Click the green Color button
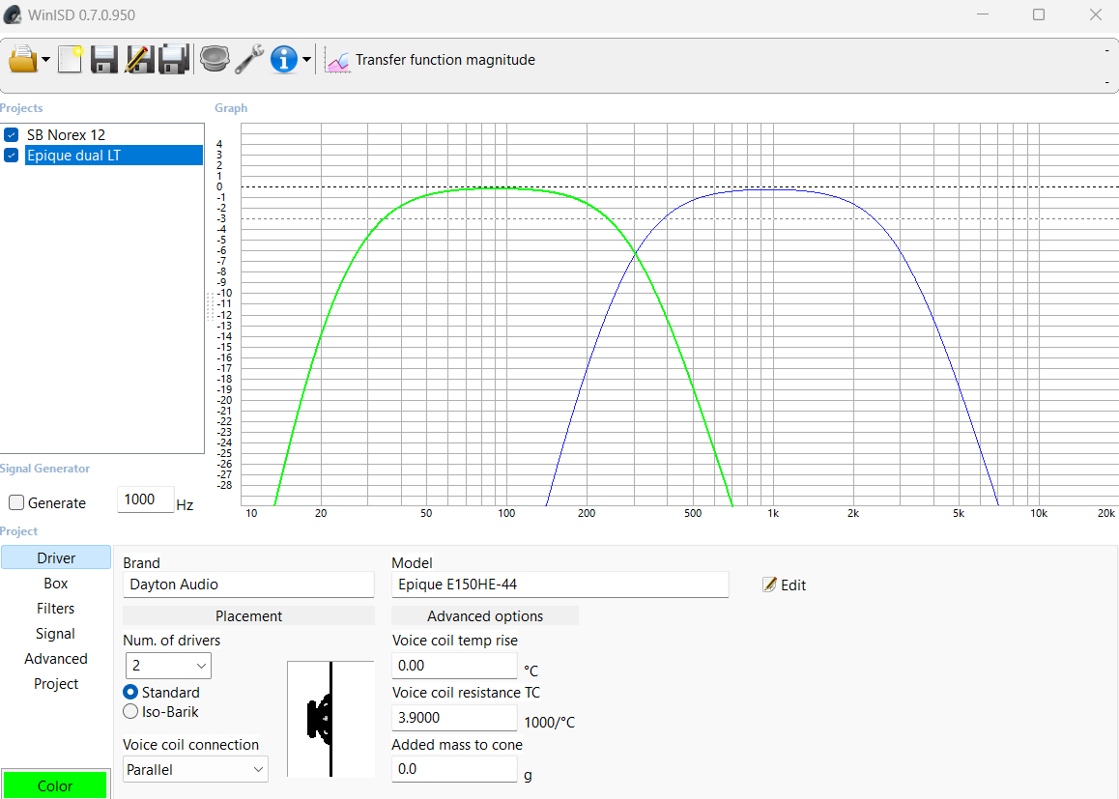 pos(55,785)
